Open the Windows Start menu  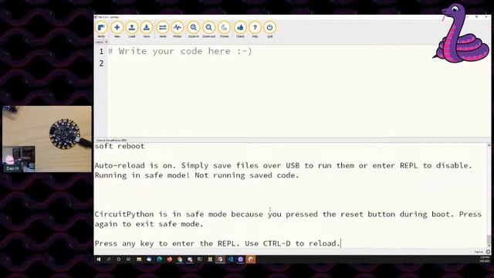99,259
